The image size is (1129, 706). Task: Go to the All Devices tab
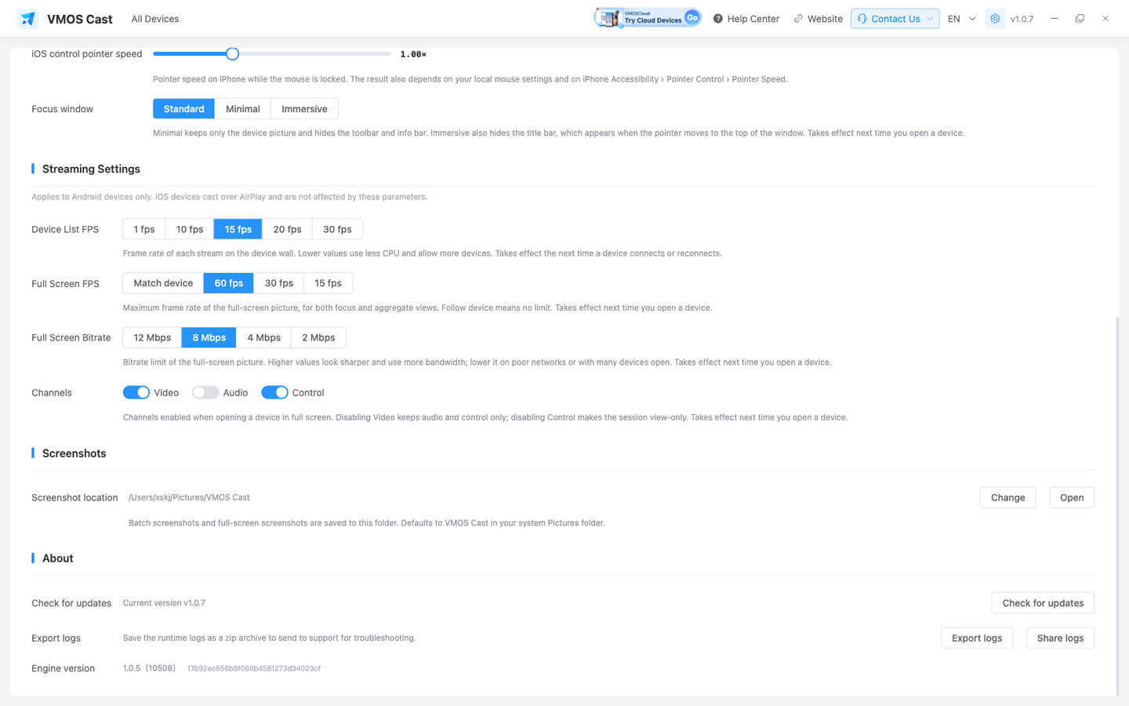click(155, 19)
